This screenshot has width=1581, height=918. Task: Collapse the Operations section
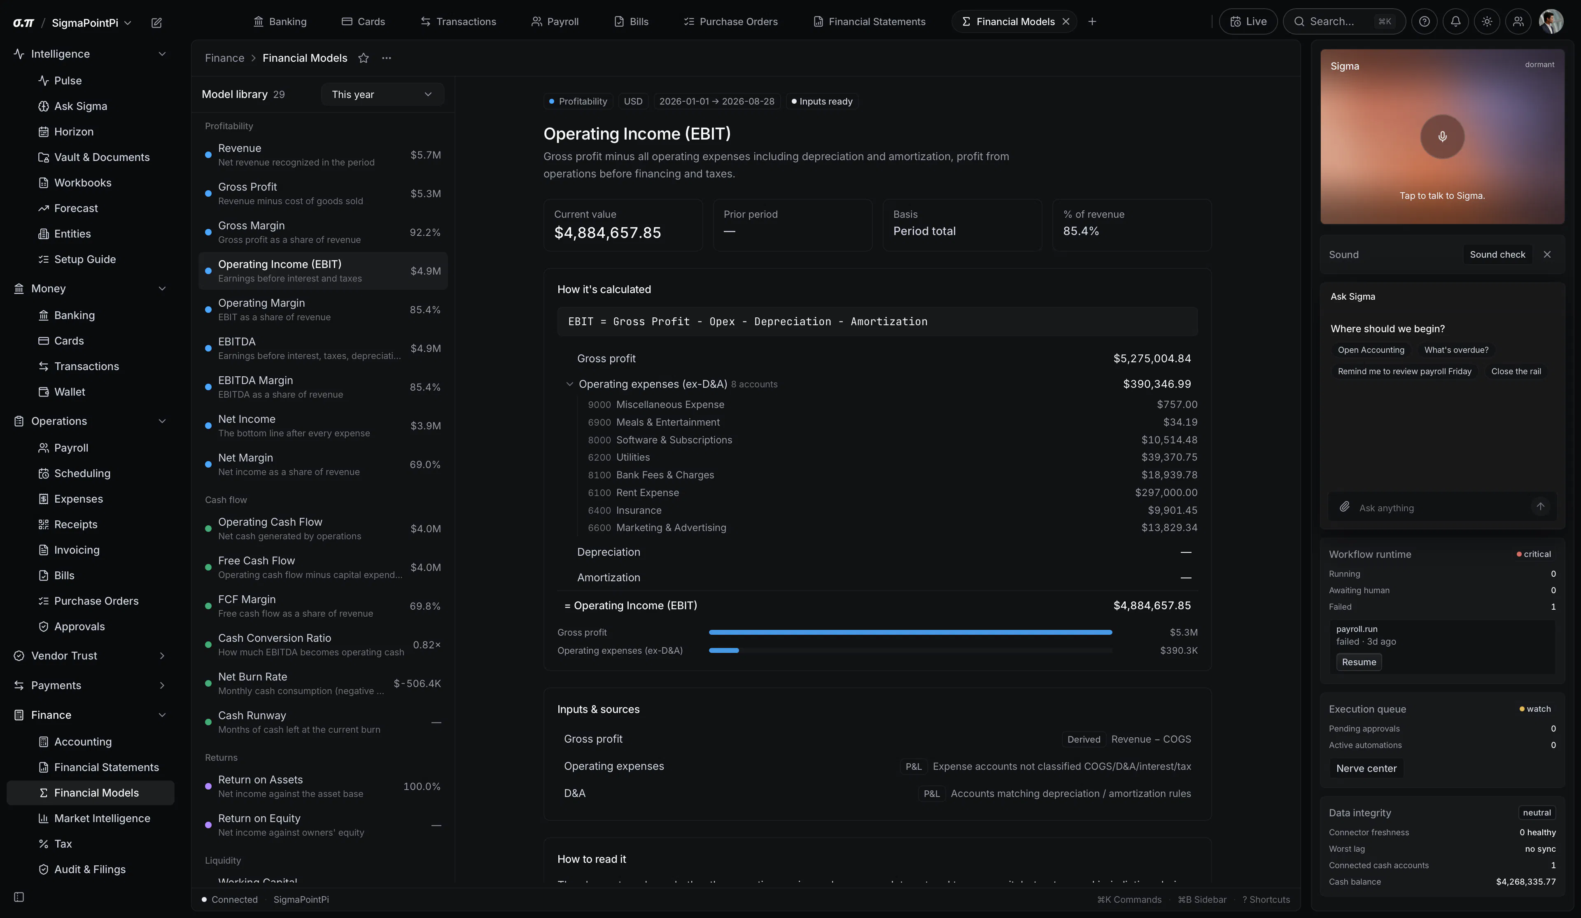pyautogui.click(x=162, y=421)
